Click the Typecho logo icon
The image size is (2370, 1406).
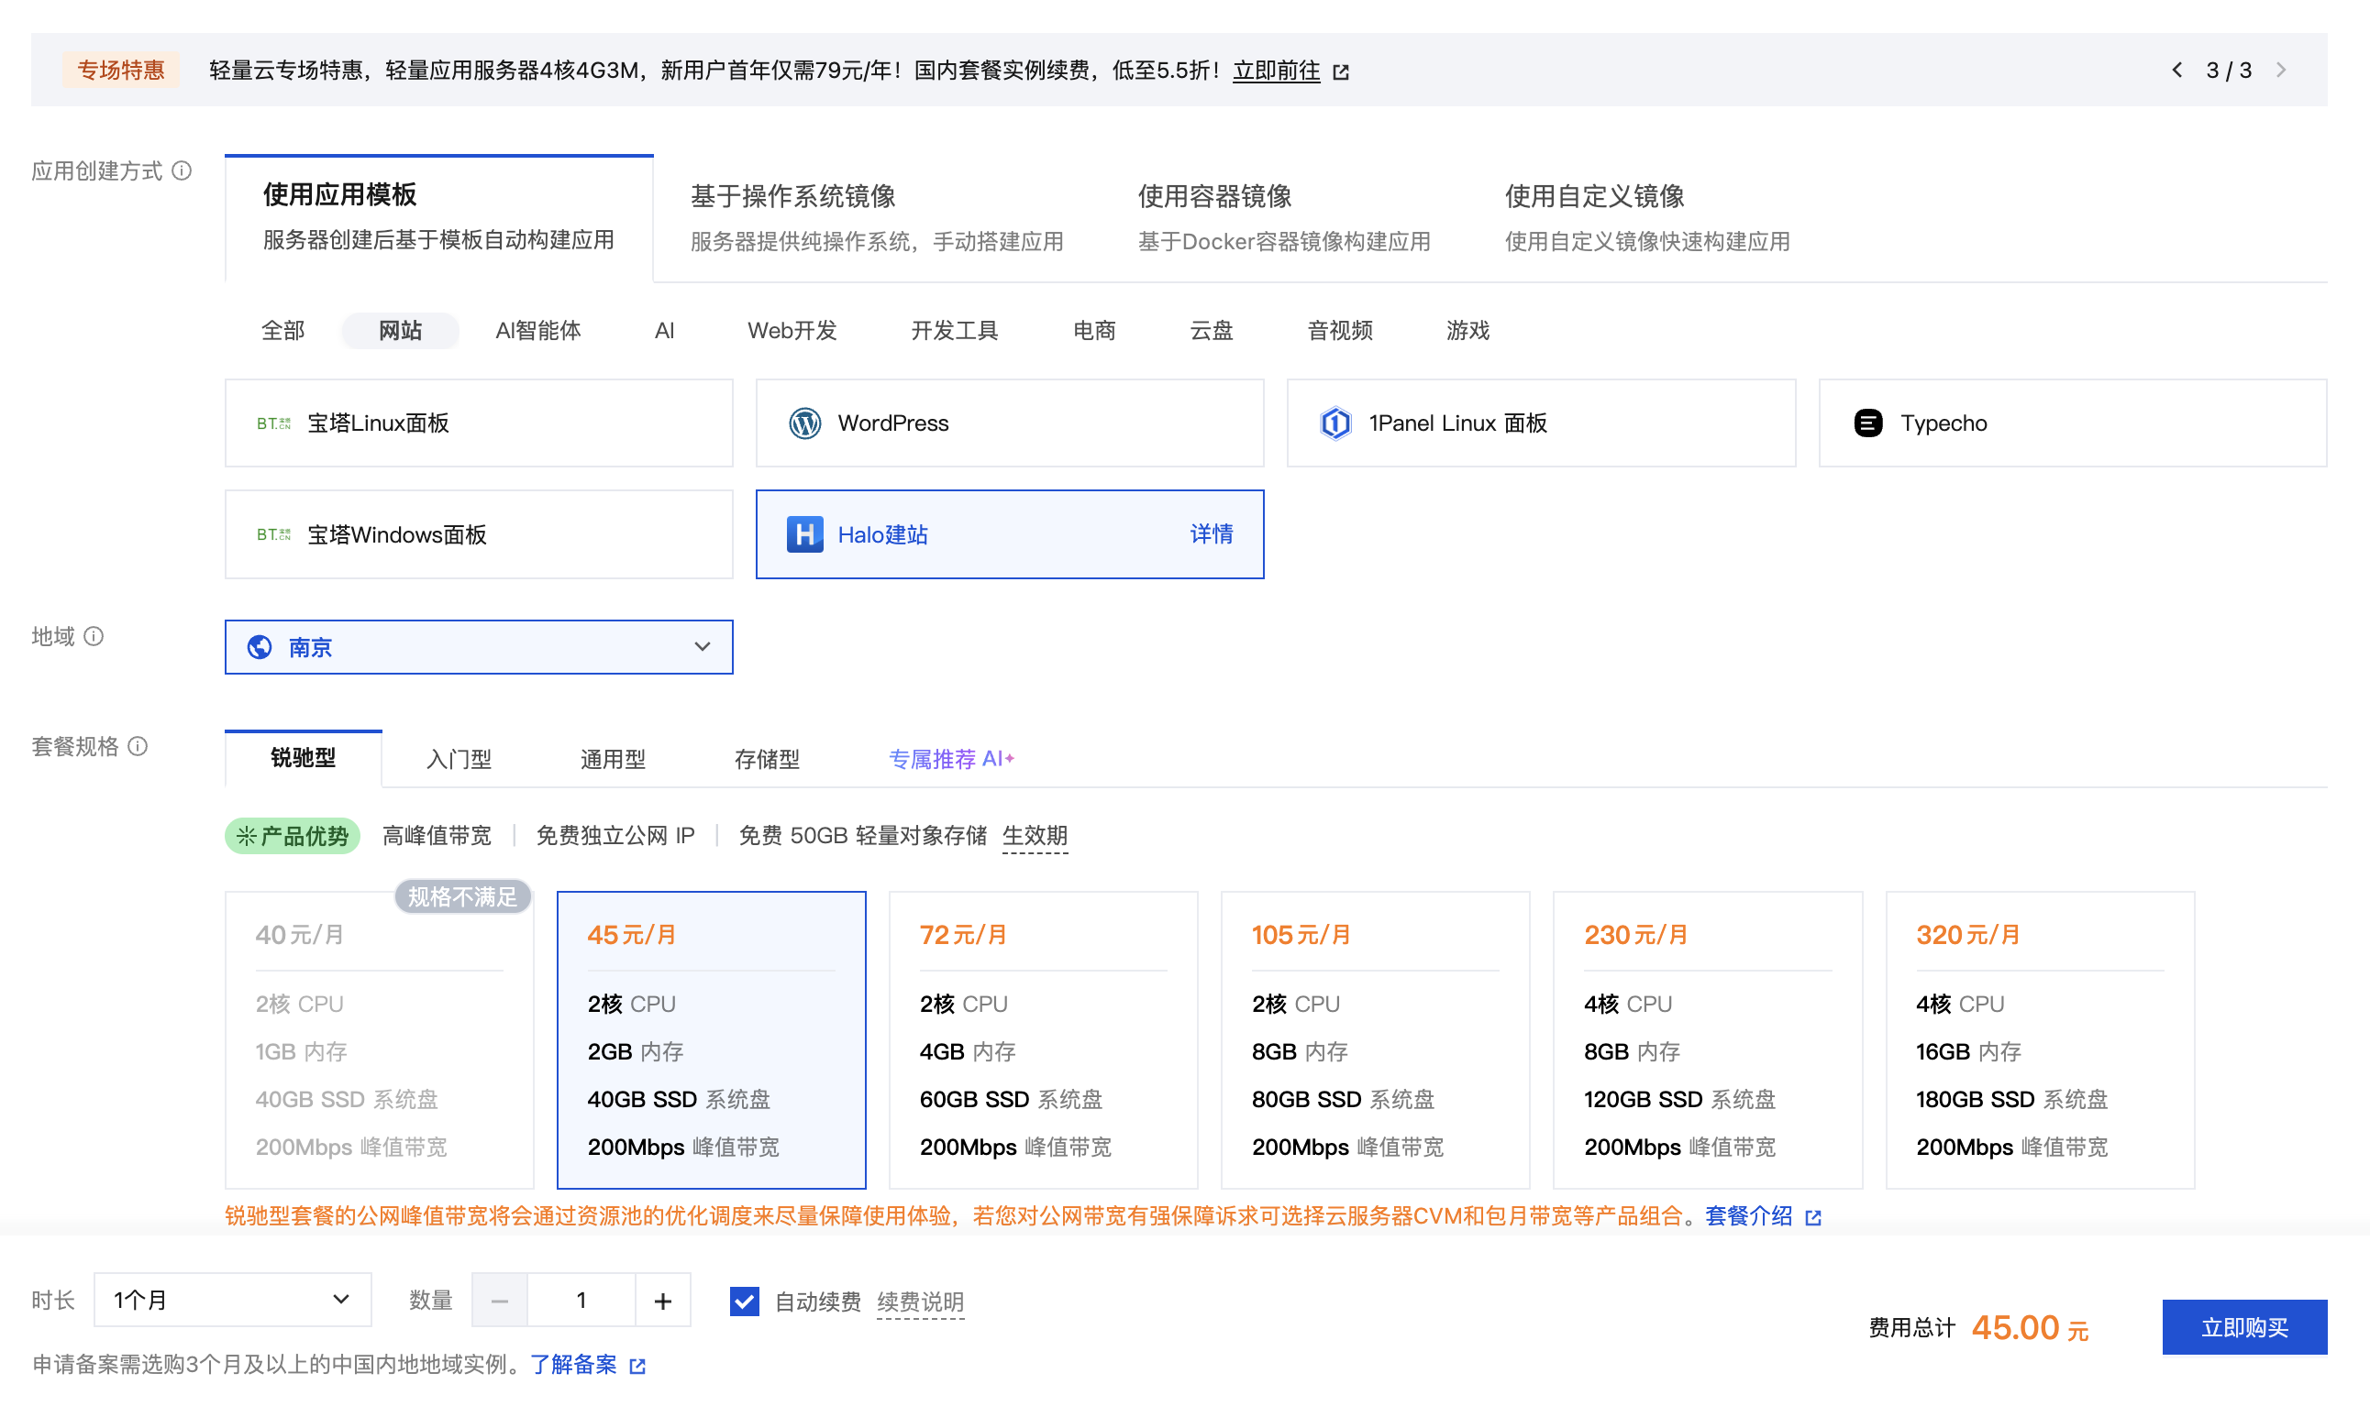1866,423
